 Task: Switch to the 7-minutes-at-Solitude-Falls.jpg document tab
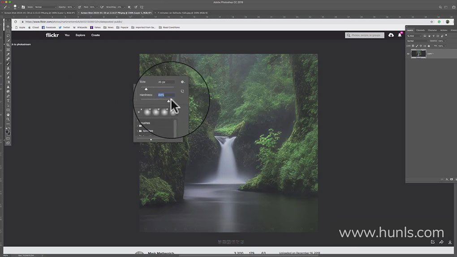[183, 13]
